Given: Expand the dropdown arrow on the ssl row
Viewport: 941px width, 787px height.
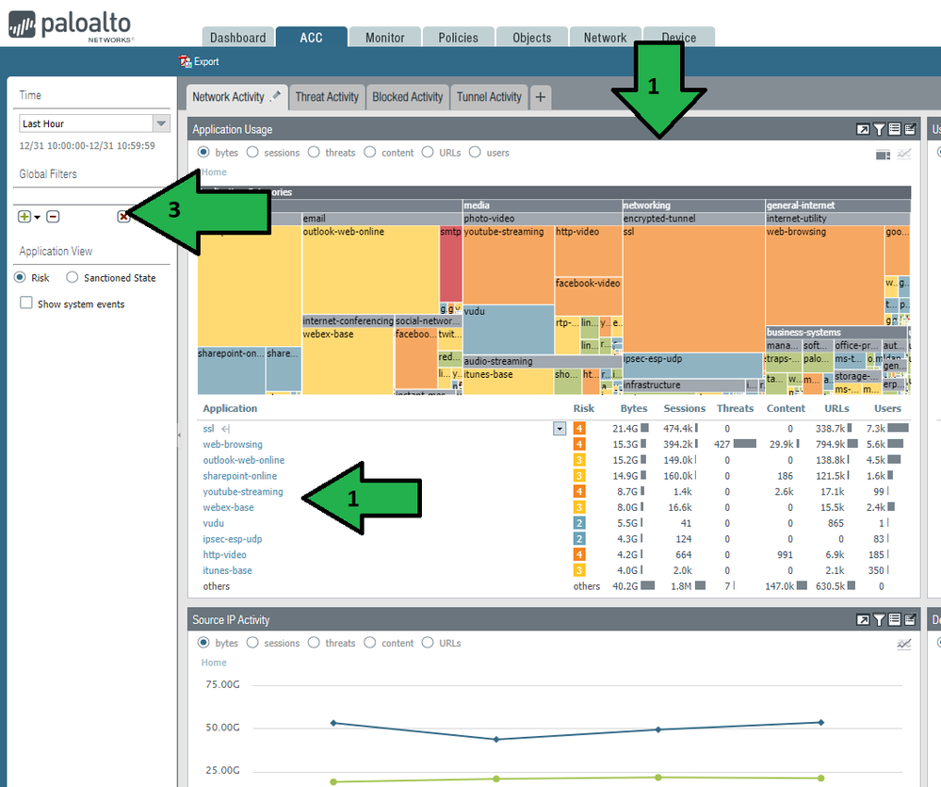Looking at the screenshot, I should point(560,429).
